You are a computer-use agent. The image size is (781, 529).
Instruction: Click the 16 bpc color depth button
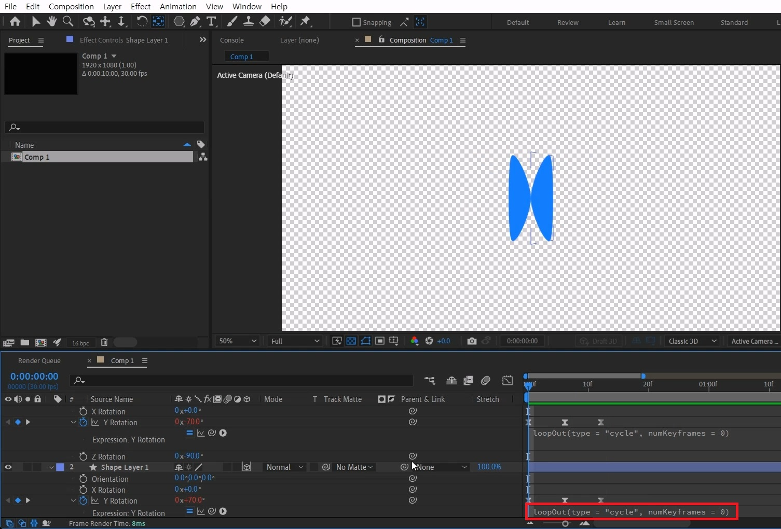80,343
